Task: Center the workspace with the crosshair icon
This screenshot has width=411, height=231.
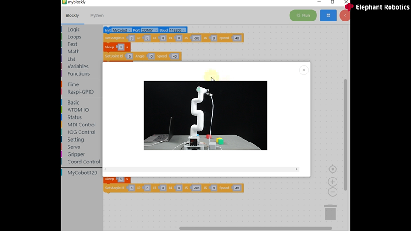Action: point(332,169)
